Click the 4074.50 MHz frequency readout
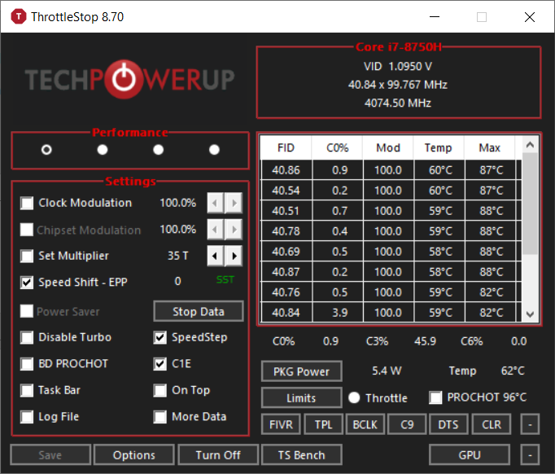The width and height of the screenshot is (555, 474). coord(398,103)
